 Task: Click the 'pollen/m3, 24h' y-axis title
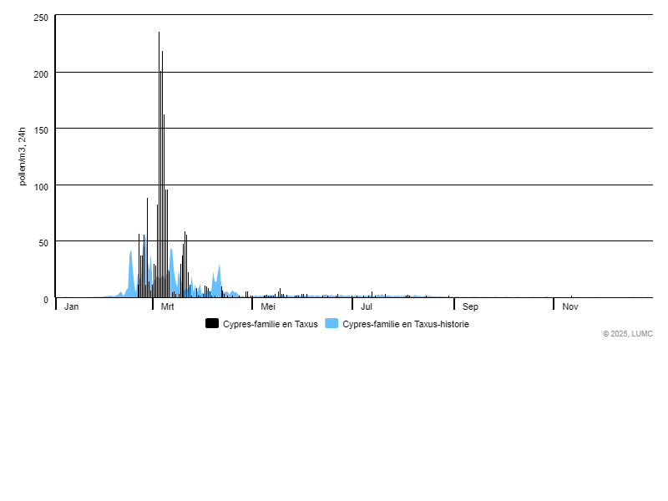23,156
